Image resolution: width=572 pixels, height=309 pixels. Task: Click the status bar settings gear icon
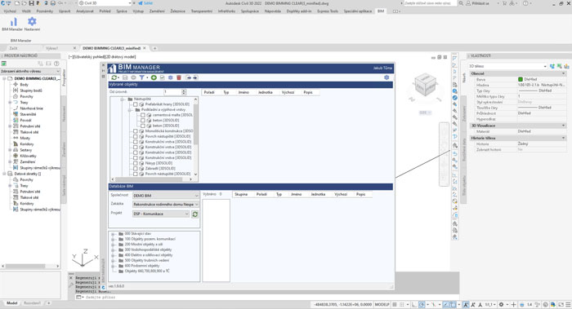(x=501, y=305)
